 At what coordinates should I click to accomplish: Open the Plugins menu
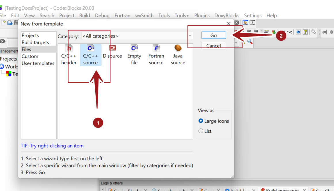(202, 16)
